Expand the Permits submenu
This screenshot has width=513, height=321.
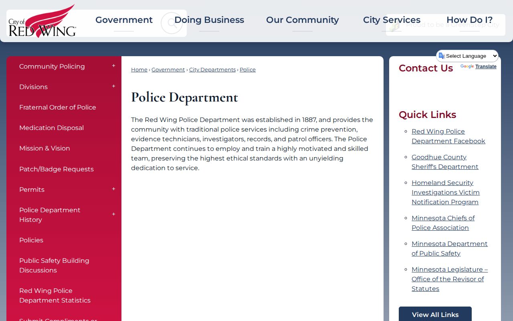point(114,189)
